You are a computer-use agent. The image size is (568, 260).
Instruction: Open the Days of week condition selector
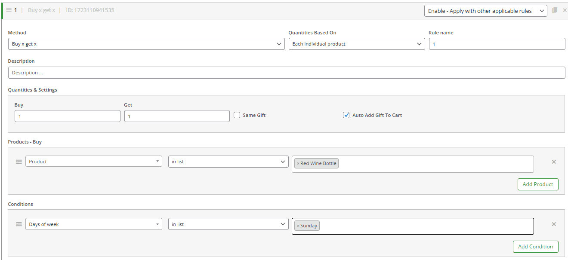coord(93,224)
